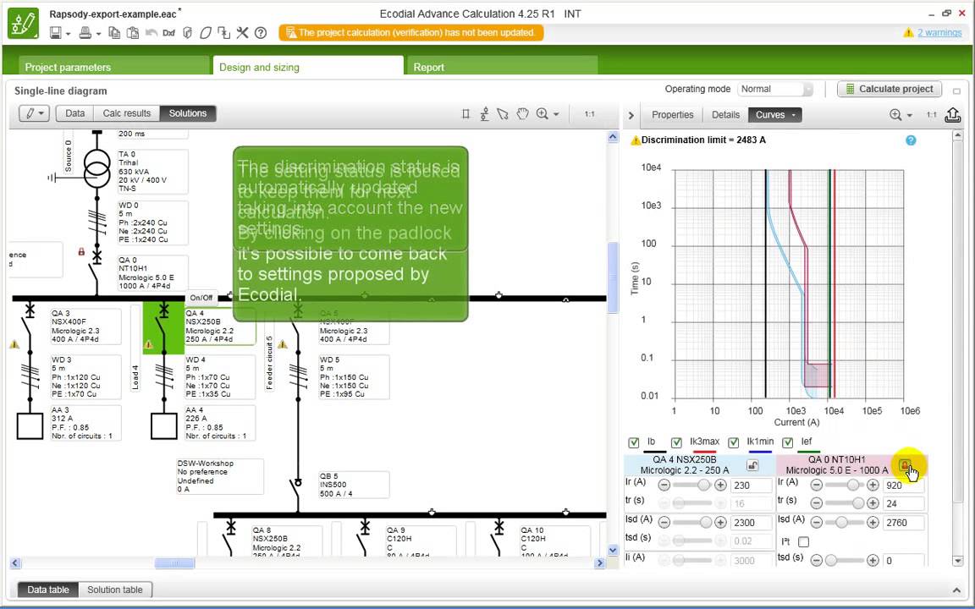Open the Operating mode Normal dropdown
The image size is (975, 609).
775,89
